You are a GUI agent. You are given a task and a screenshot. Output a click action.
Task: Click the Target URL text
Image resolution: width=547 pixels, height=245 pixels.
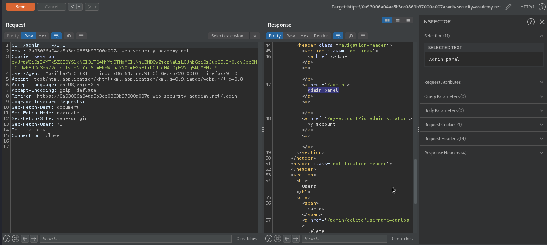tap(416, 7)
